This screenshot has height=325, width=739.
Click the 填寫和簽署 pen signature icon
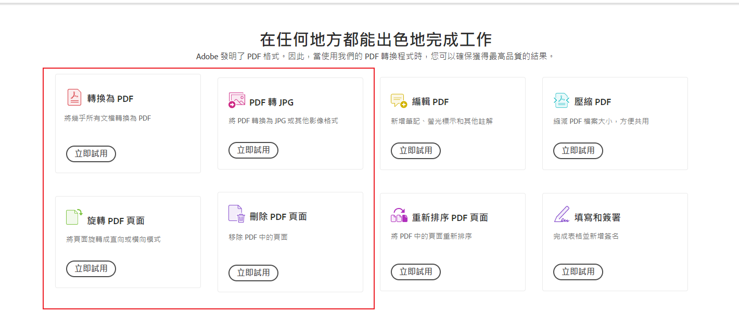pyautogui.click(x=562, y=214)
